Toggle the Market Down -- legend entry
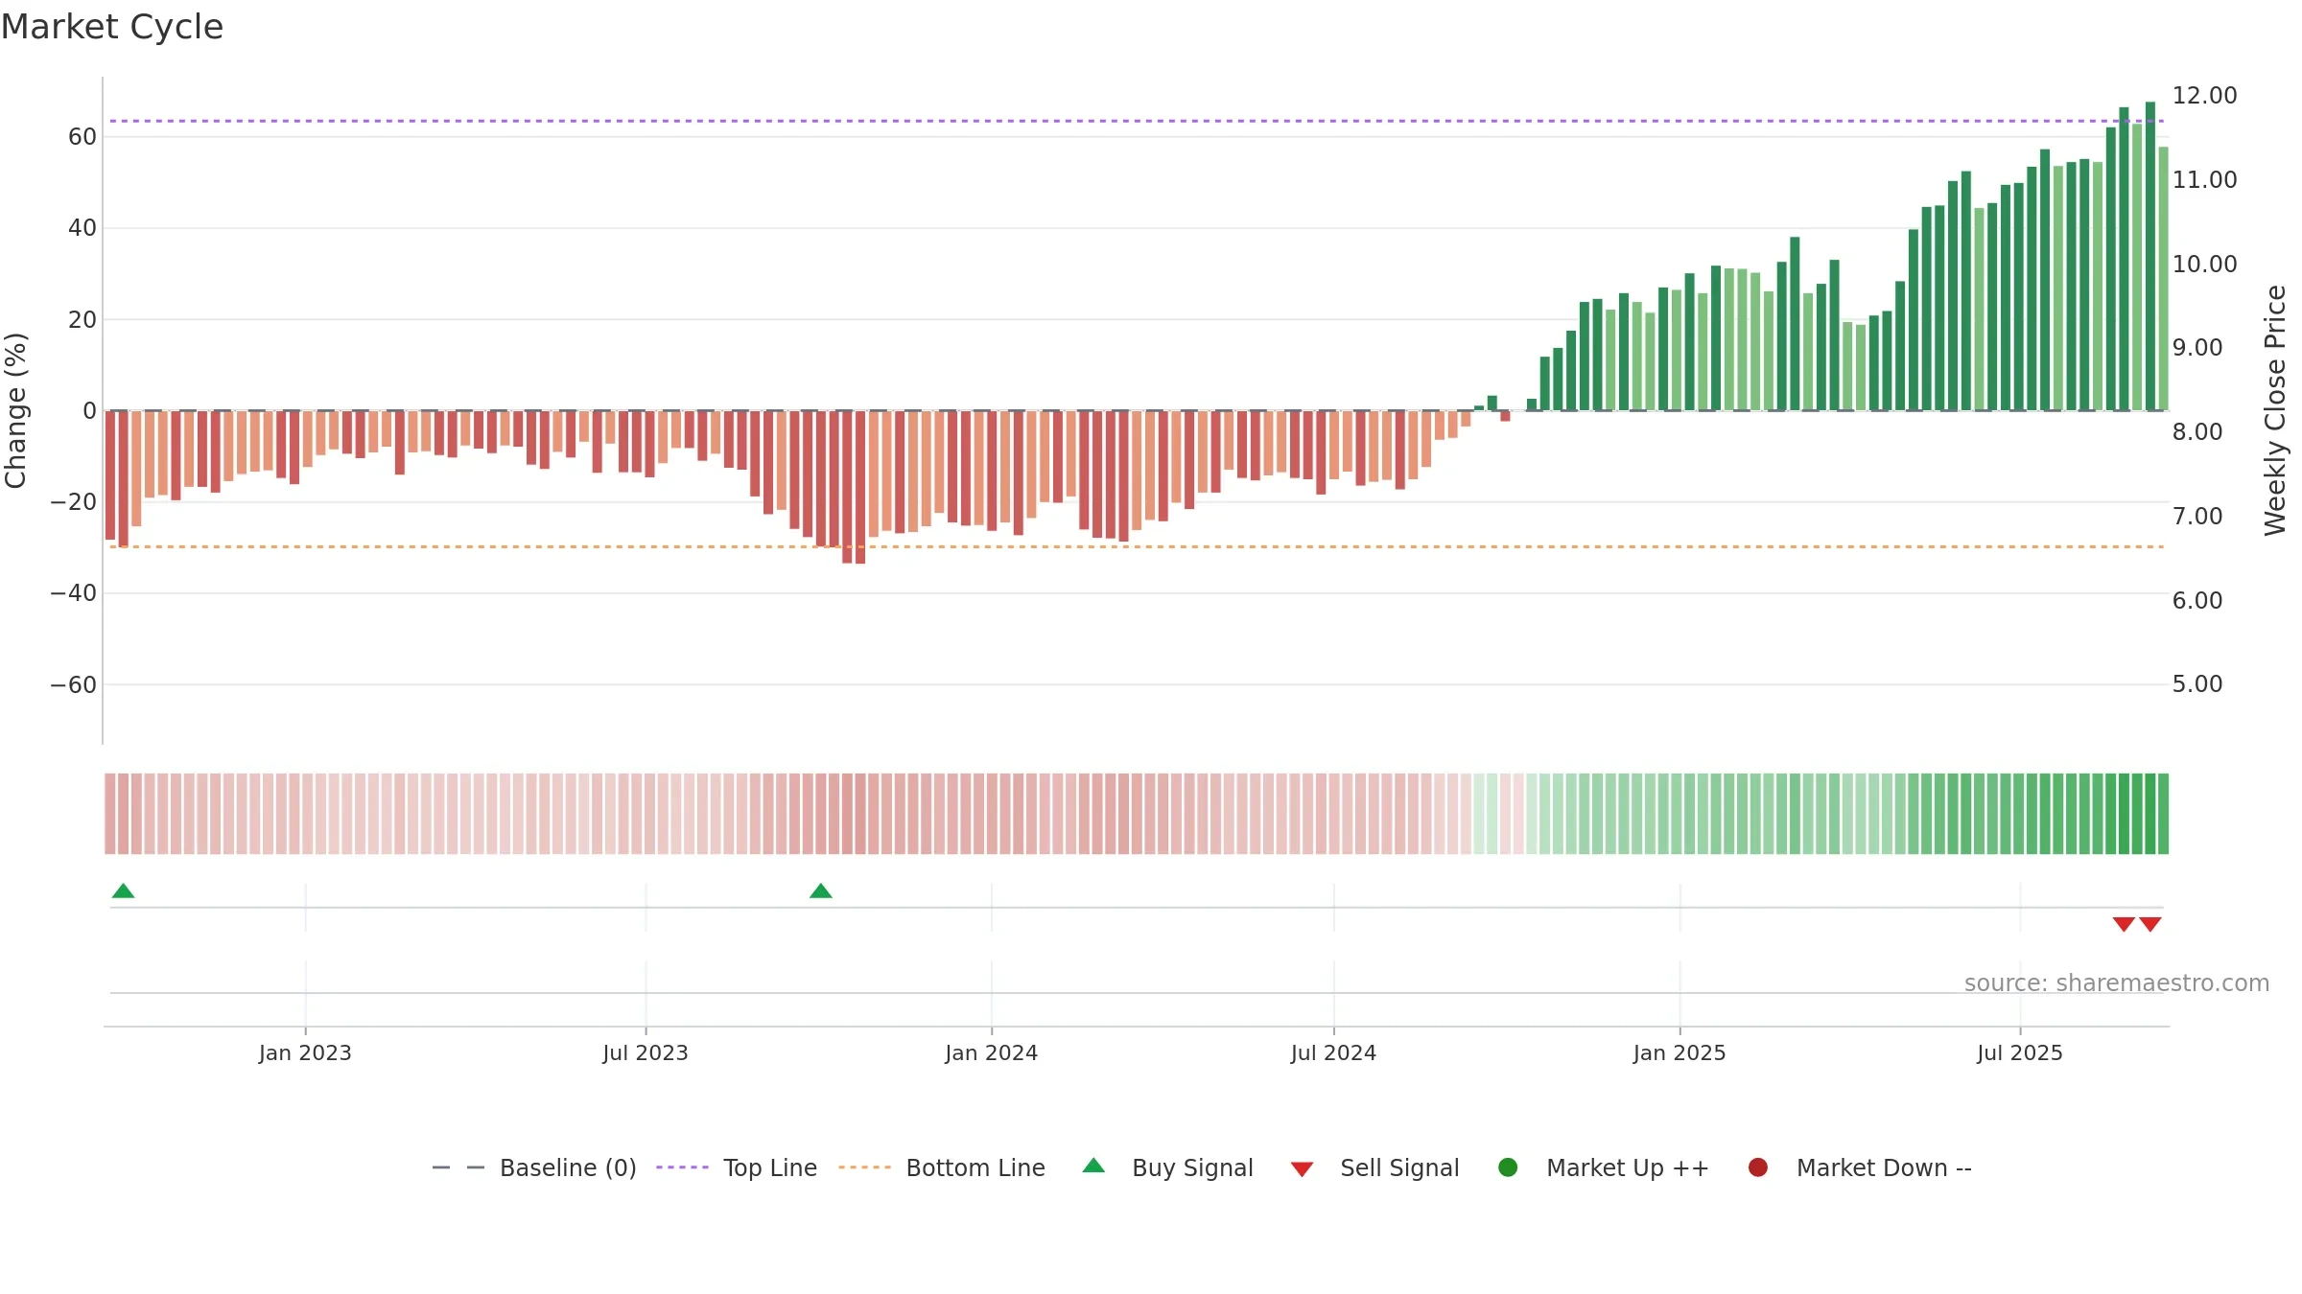This screenshot has height=1294, width=2302. click(x=1859, y=1167)
